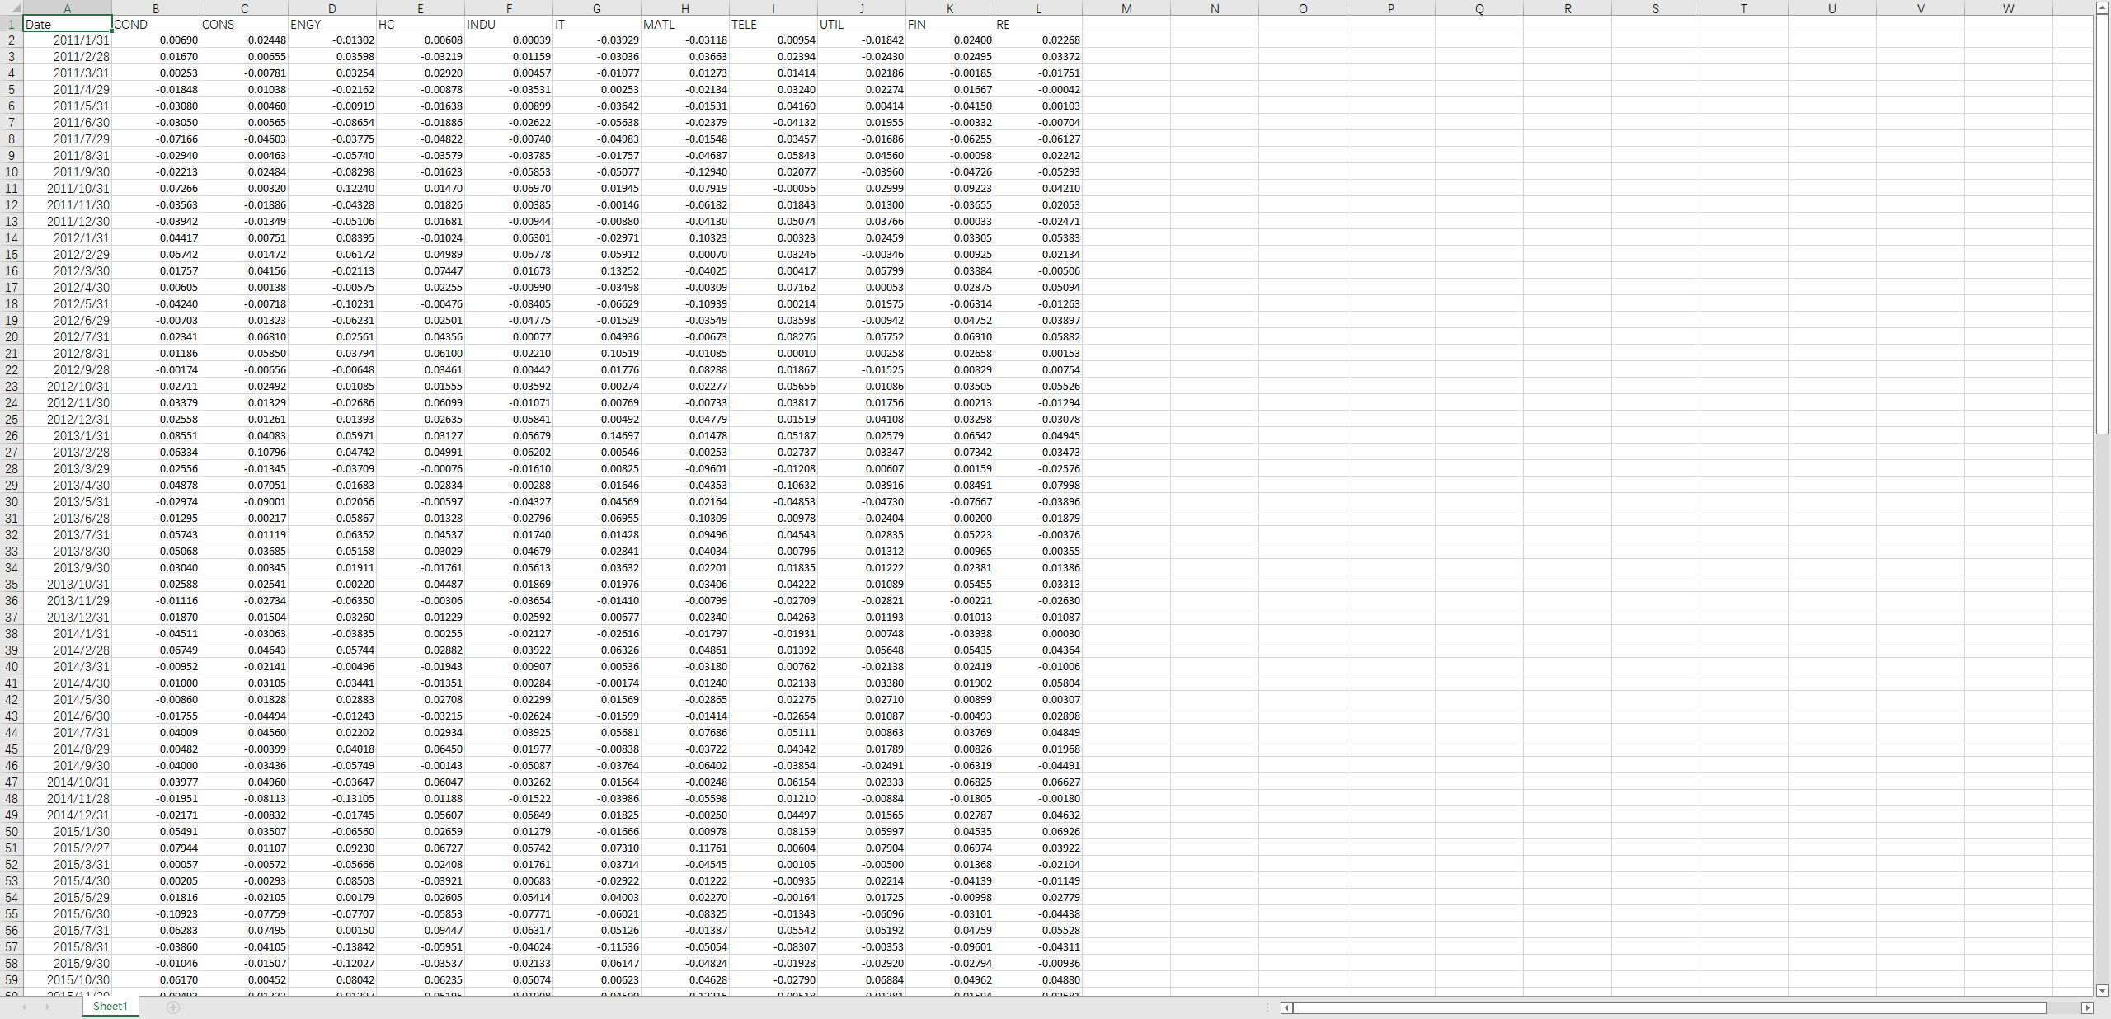This screenshot has height=1019, width=2111.
Task: Click the horizontal scrollbar left arrow
Action: [1286, 1007]
